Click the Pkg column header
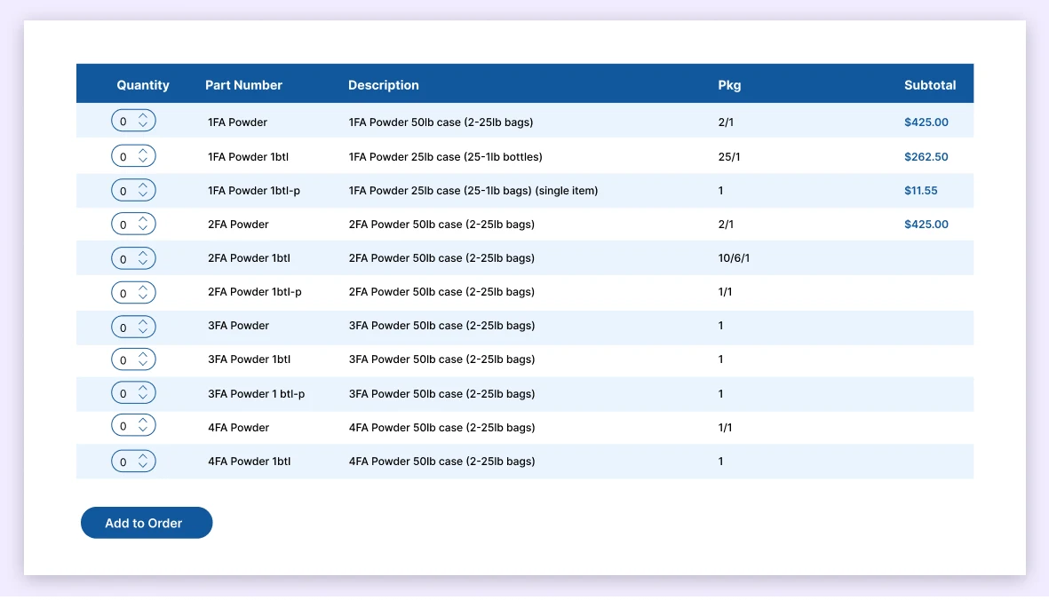 (728, 85)
